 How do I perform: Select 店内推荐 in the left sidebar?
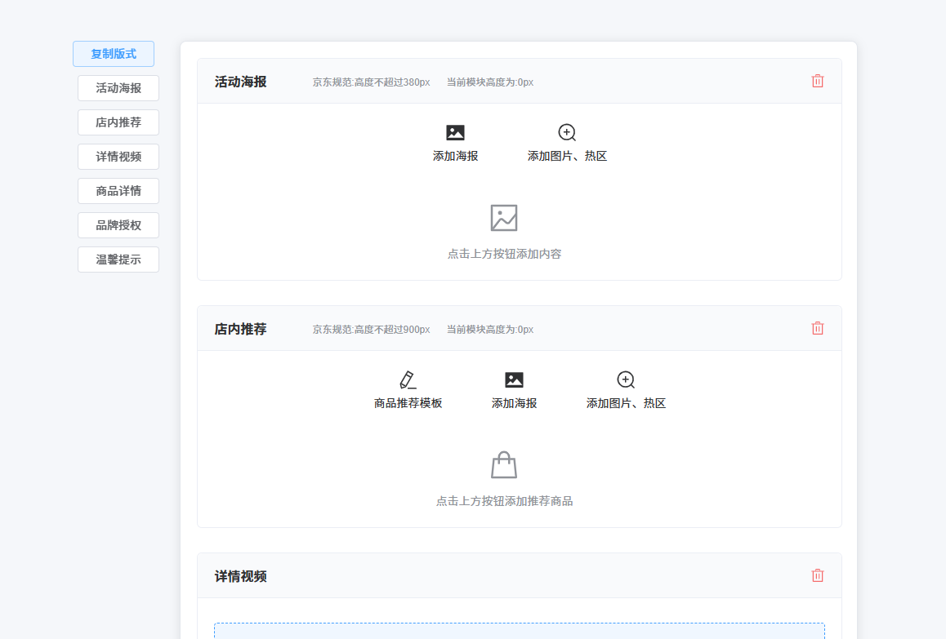[118, 122]
